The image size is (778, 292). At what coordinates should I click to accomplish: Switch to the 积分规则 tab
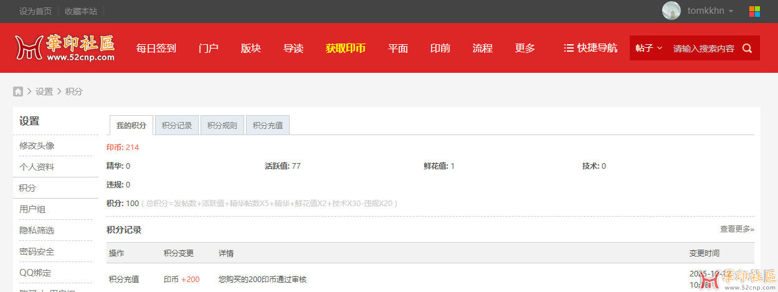coord(222,125)
